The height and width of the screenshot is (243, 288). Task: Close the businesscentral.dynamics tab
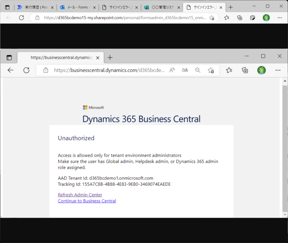(x=98, y=58)
